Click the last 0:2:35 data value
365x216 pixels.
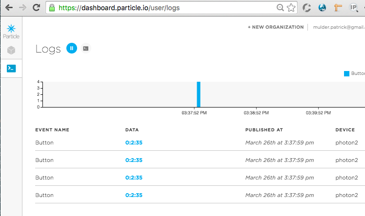pos(134,195)
